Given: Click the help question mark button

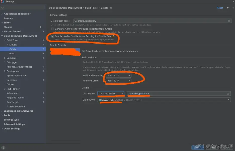Looking at the screenshot, I should [x=3, y=147].
